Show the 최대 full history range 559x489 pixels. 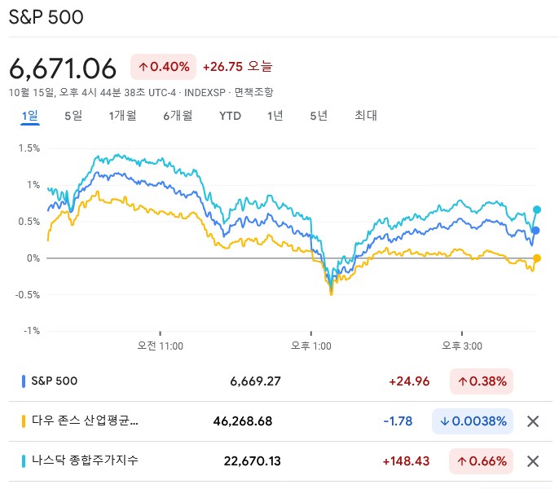pos(366,116)
